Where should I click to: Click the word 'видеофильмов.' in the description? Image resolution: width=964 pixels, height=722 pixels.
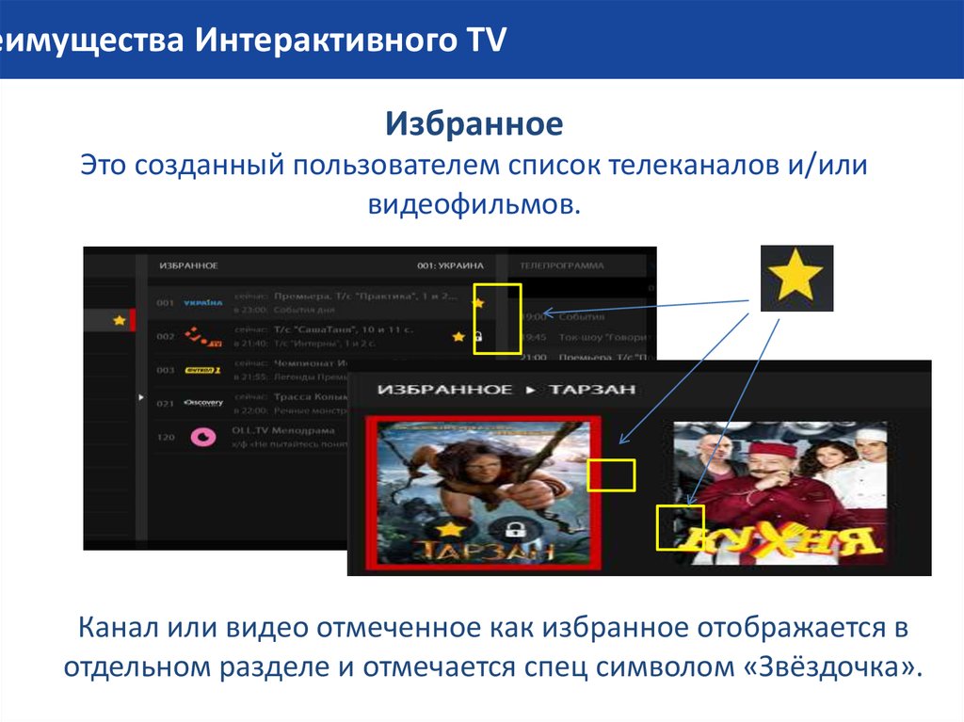(x=474, y=204)
